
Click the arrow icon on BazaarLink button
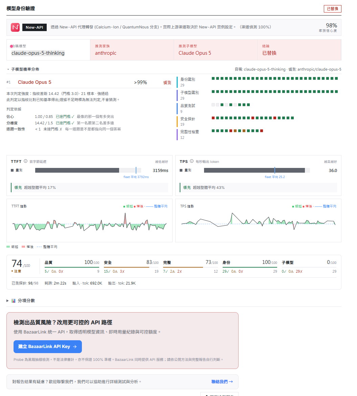click(x=75, y=347)
